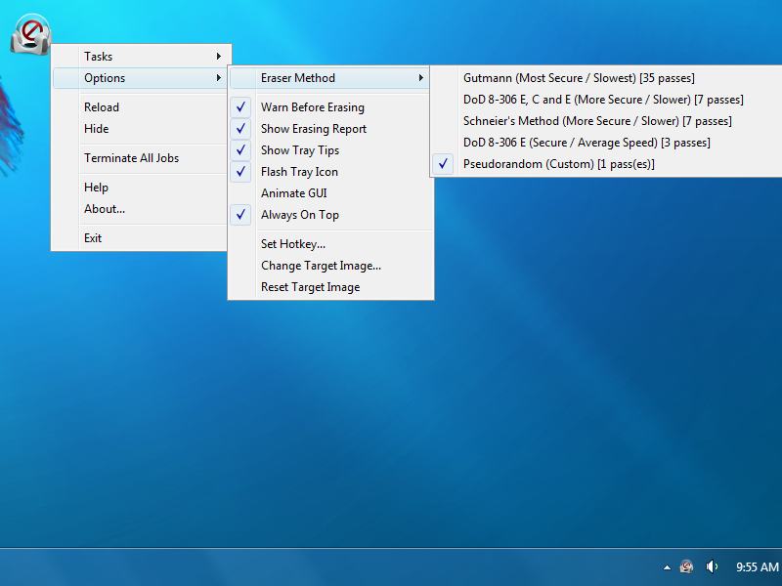Select DoD 8-306 E 3 passes method

pos(586,143)
